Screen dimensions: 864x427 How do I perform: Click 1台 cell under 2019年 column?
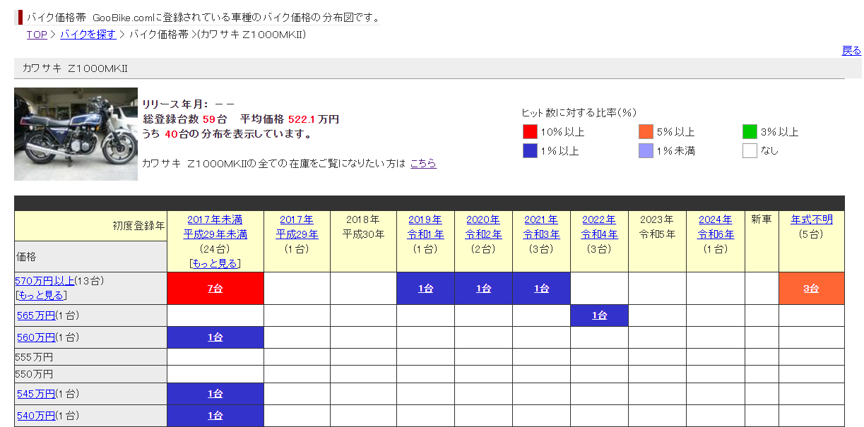pyautogui.click(x=425, y=288)
